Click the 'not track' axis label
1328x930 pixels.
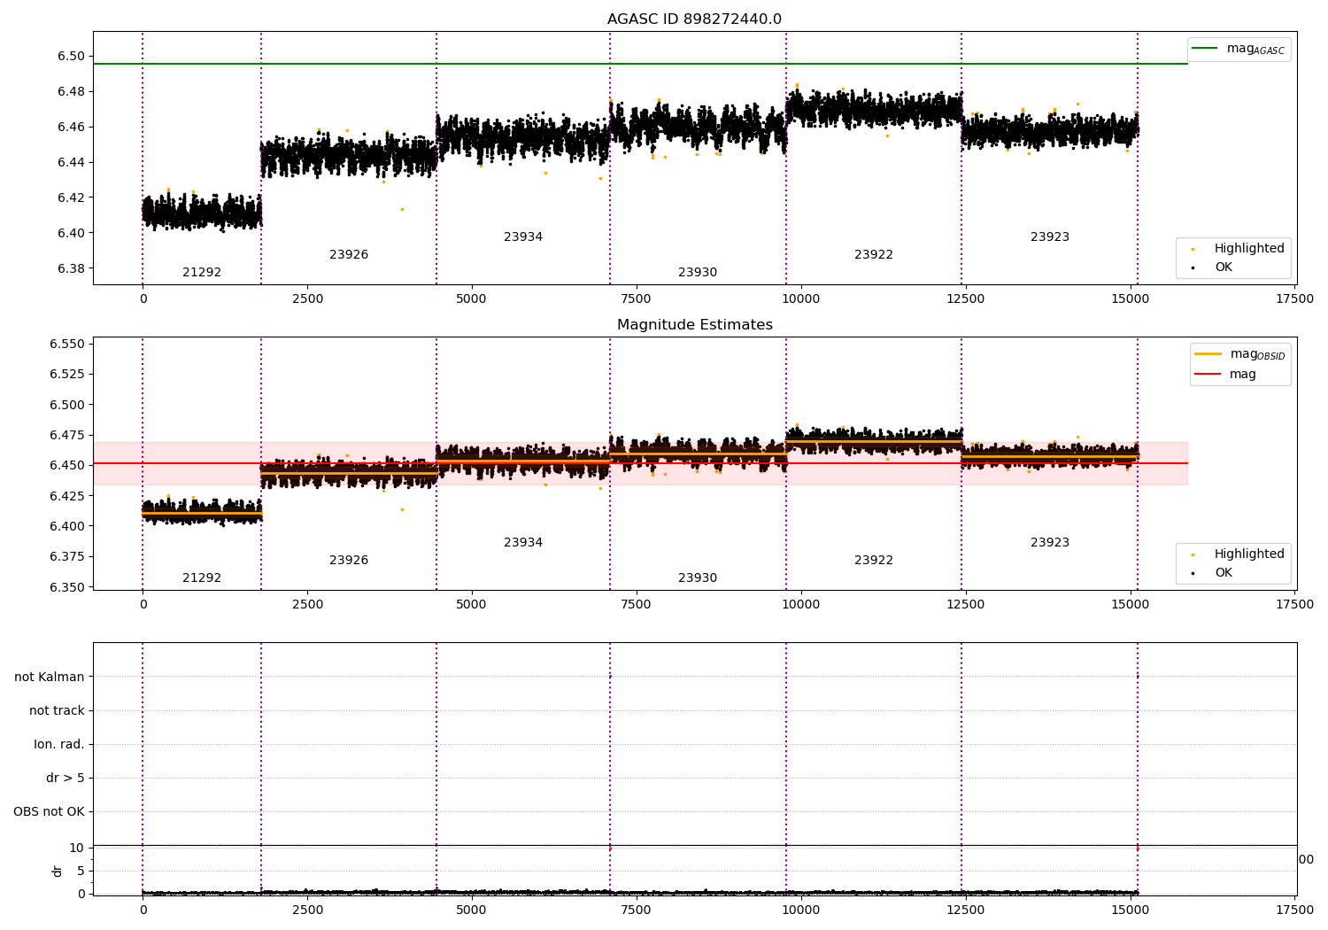point(57,710)
